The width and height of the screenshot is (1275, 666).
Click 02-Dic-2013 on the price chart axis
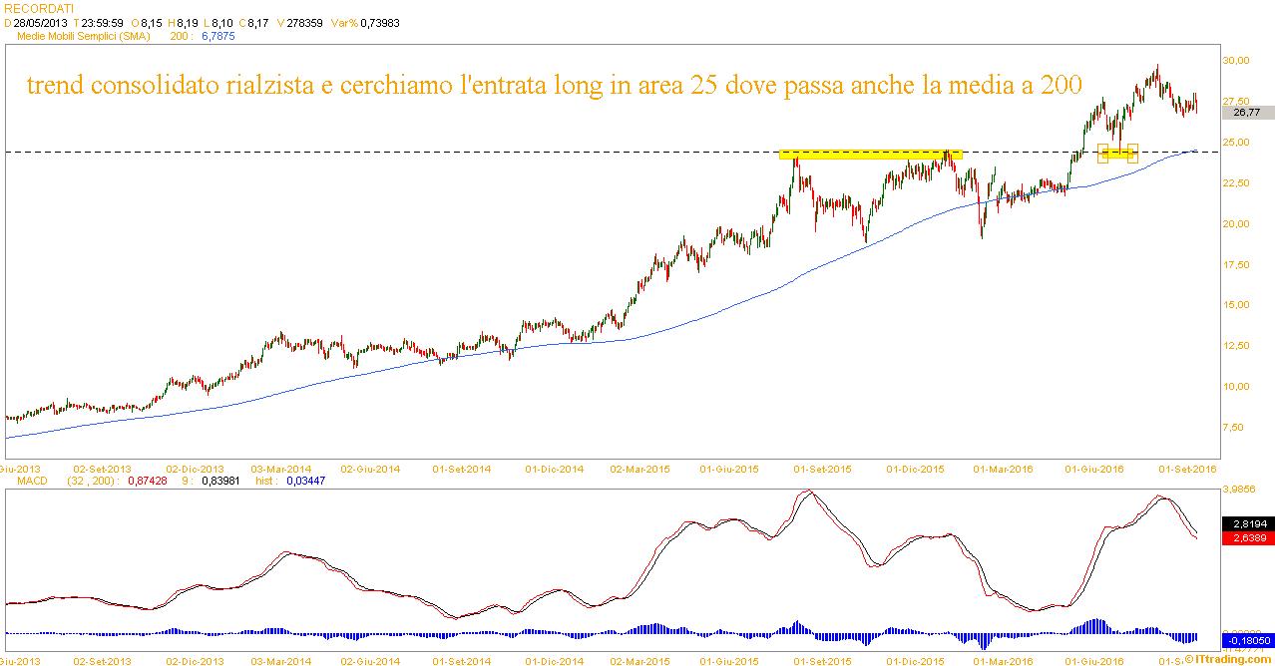196,468
